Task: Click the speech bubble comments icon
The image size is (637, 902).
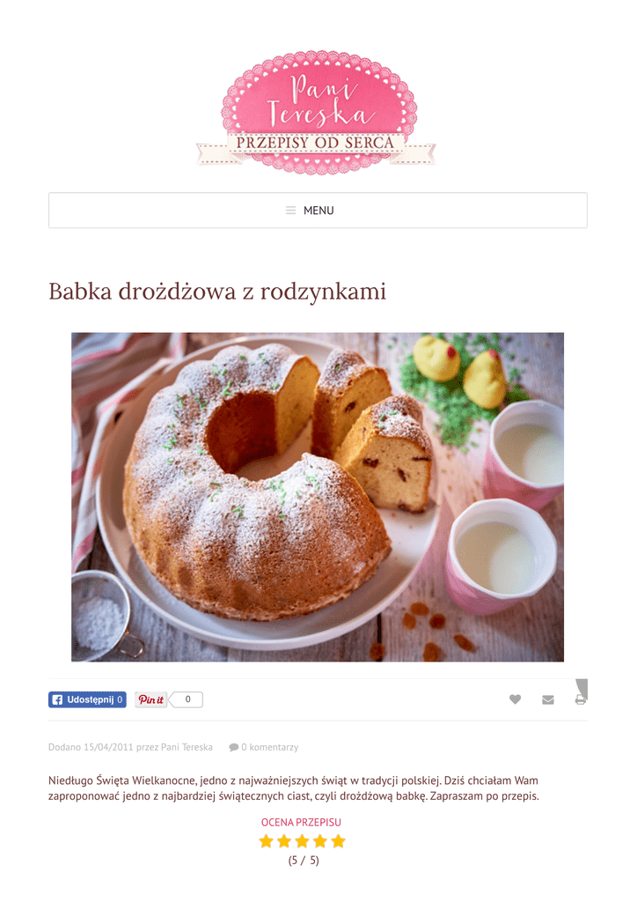Action: point(233,747)
